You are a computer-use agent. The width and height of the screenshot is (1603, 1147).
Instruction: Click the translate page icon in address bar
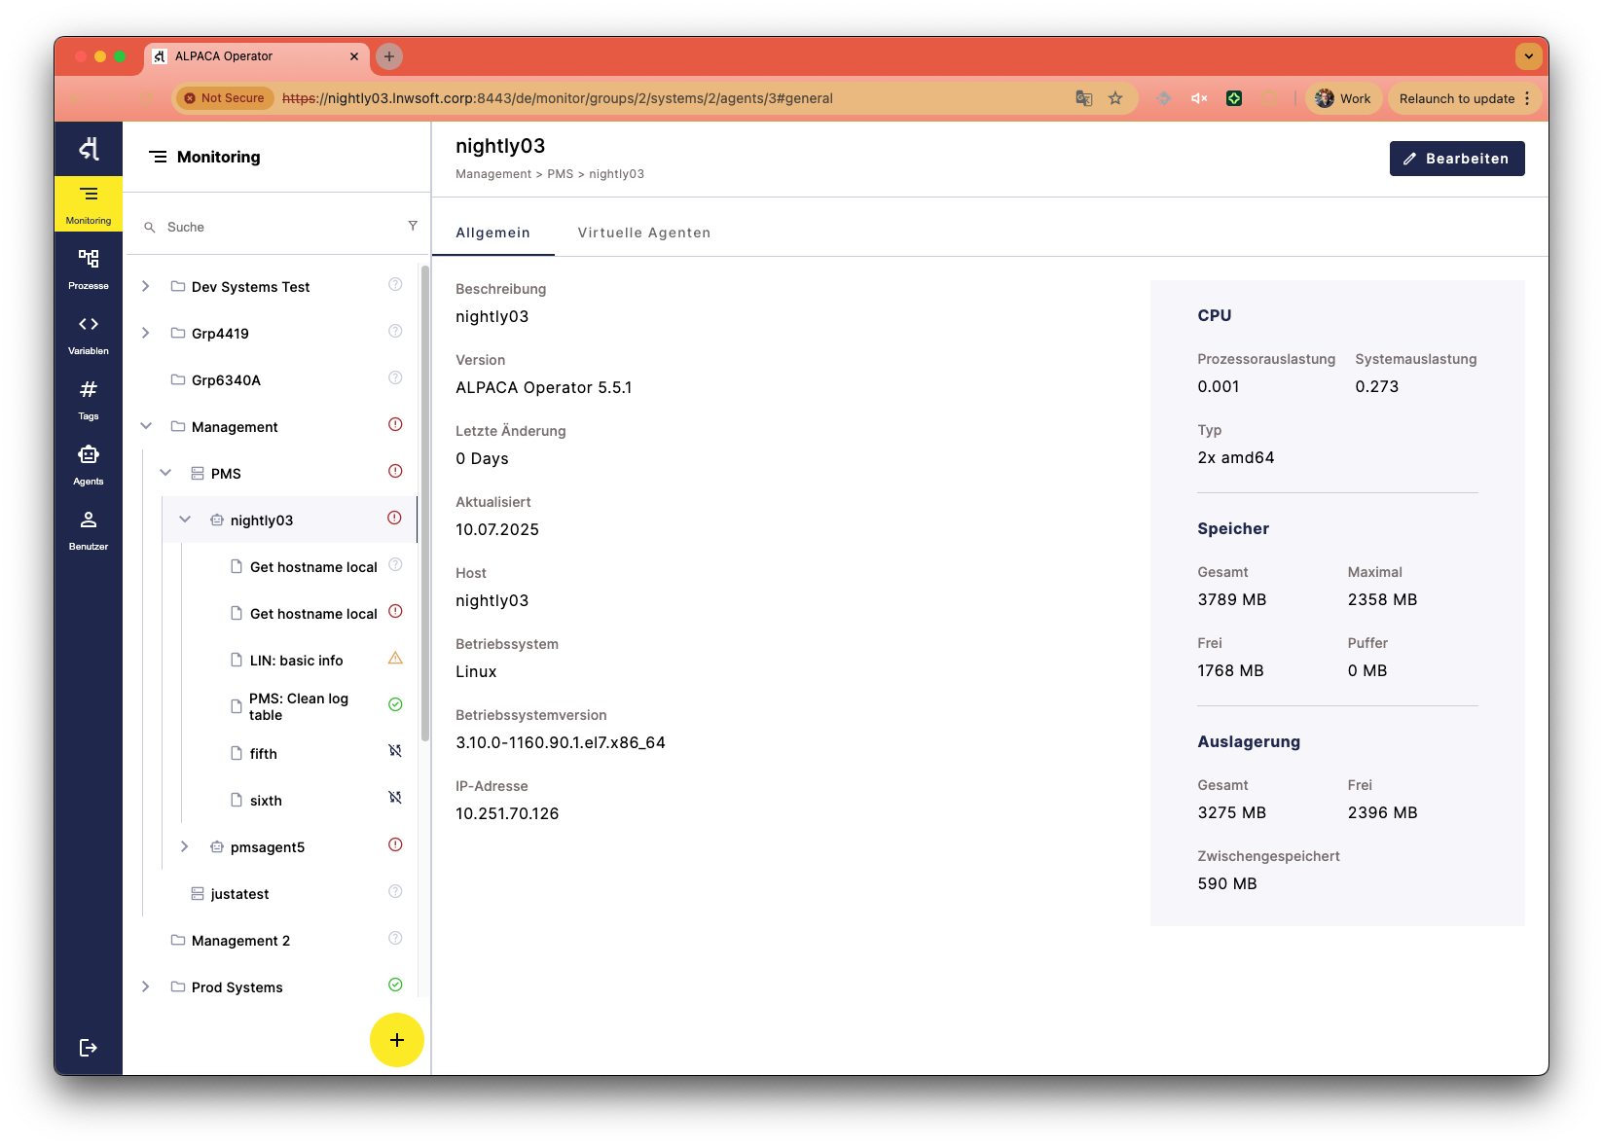[1083, 98]
